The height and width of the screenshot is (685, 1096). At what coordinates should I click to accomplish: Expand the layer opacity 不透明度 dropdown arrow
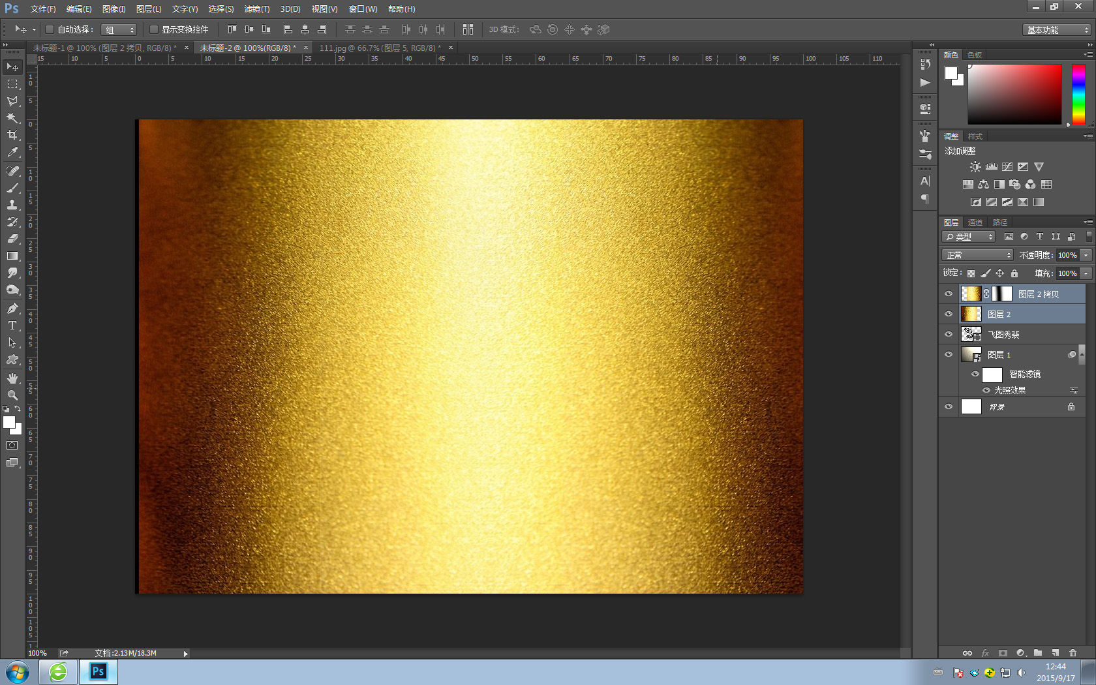[1086, 255]
